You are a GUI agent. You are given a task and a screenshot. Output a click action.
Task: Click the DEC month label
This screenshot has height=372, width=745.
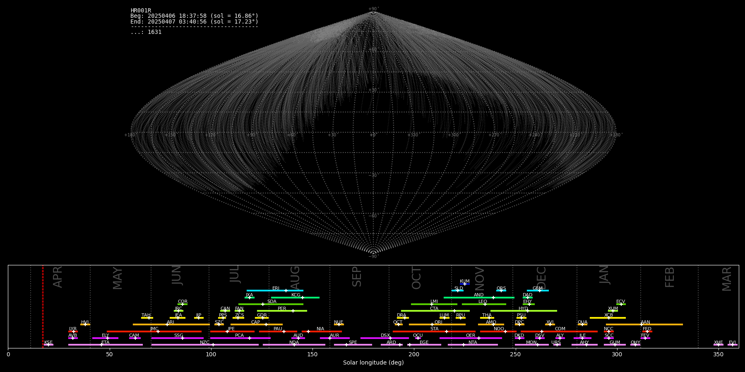pyautogui.click(x=541, y=278)
